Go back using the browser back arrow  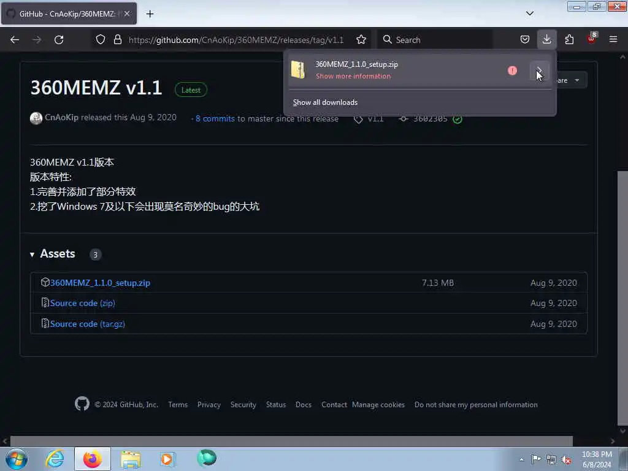tap(15, 40)
